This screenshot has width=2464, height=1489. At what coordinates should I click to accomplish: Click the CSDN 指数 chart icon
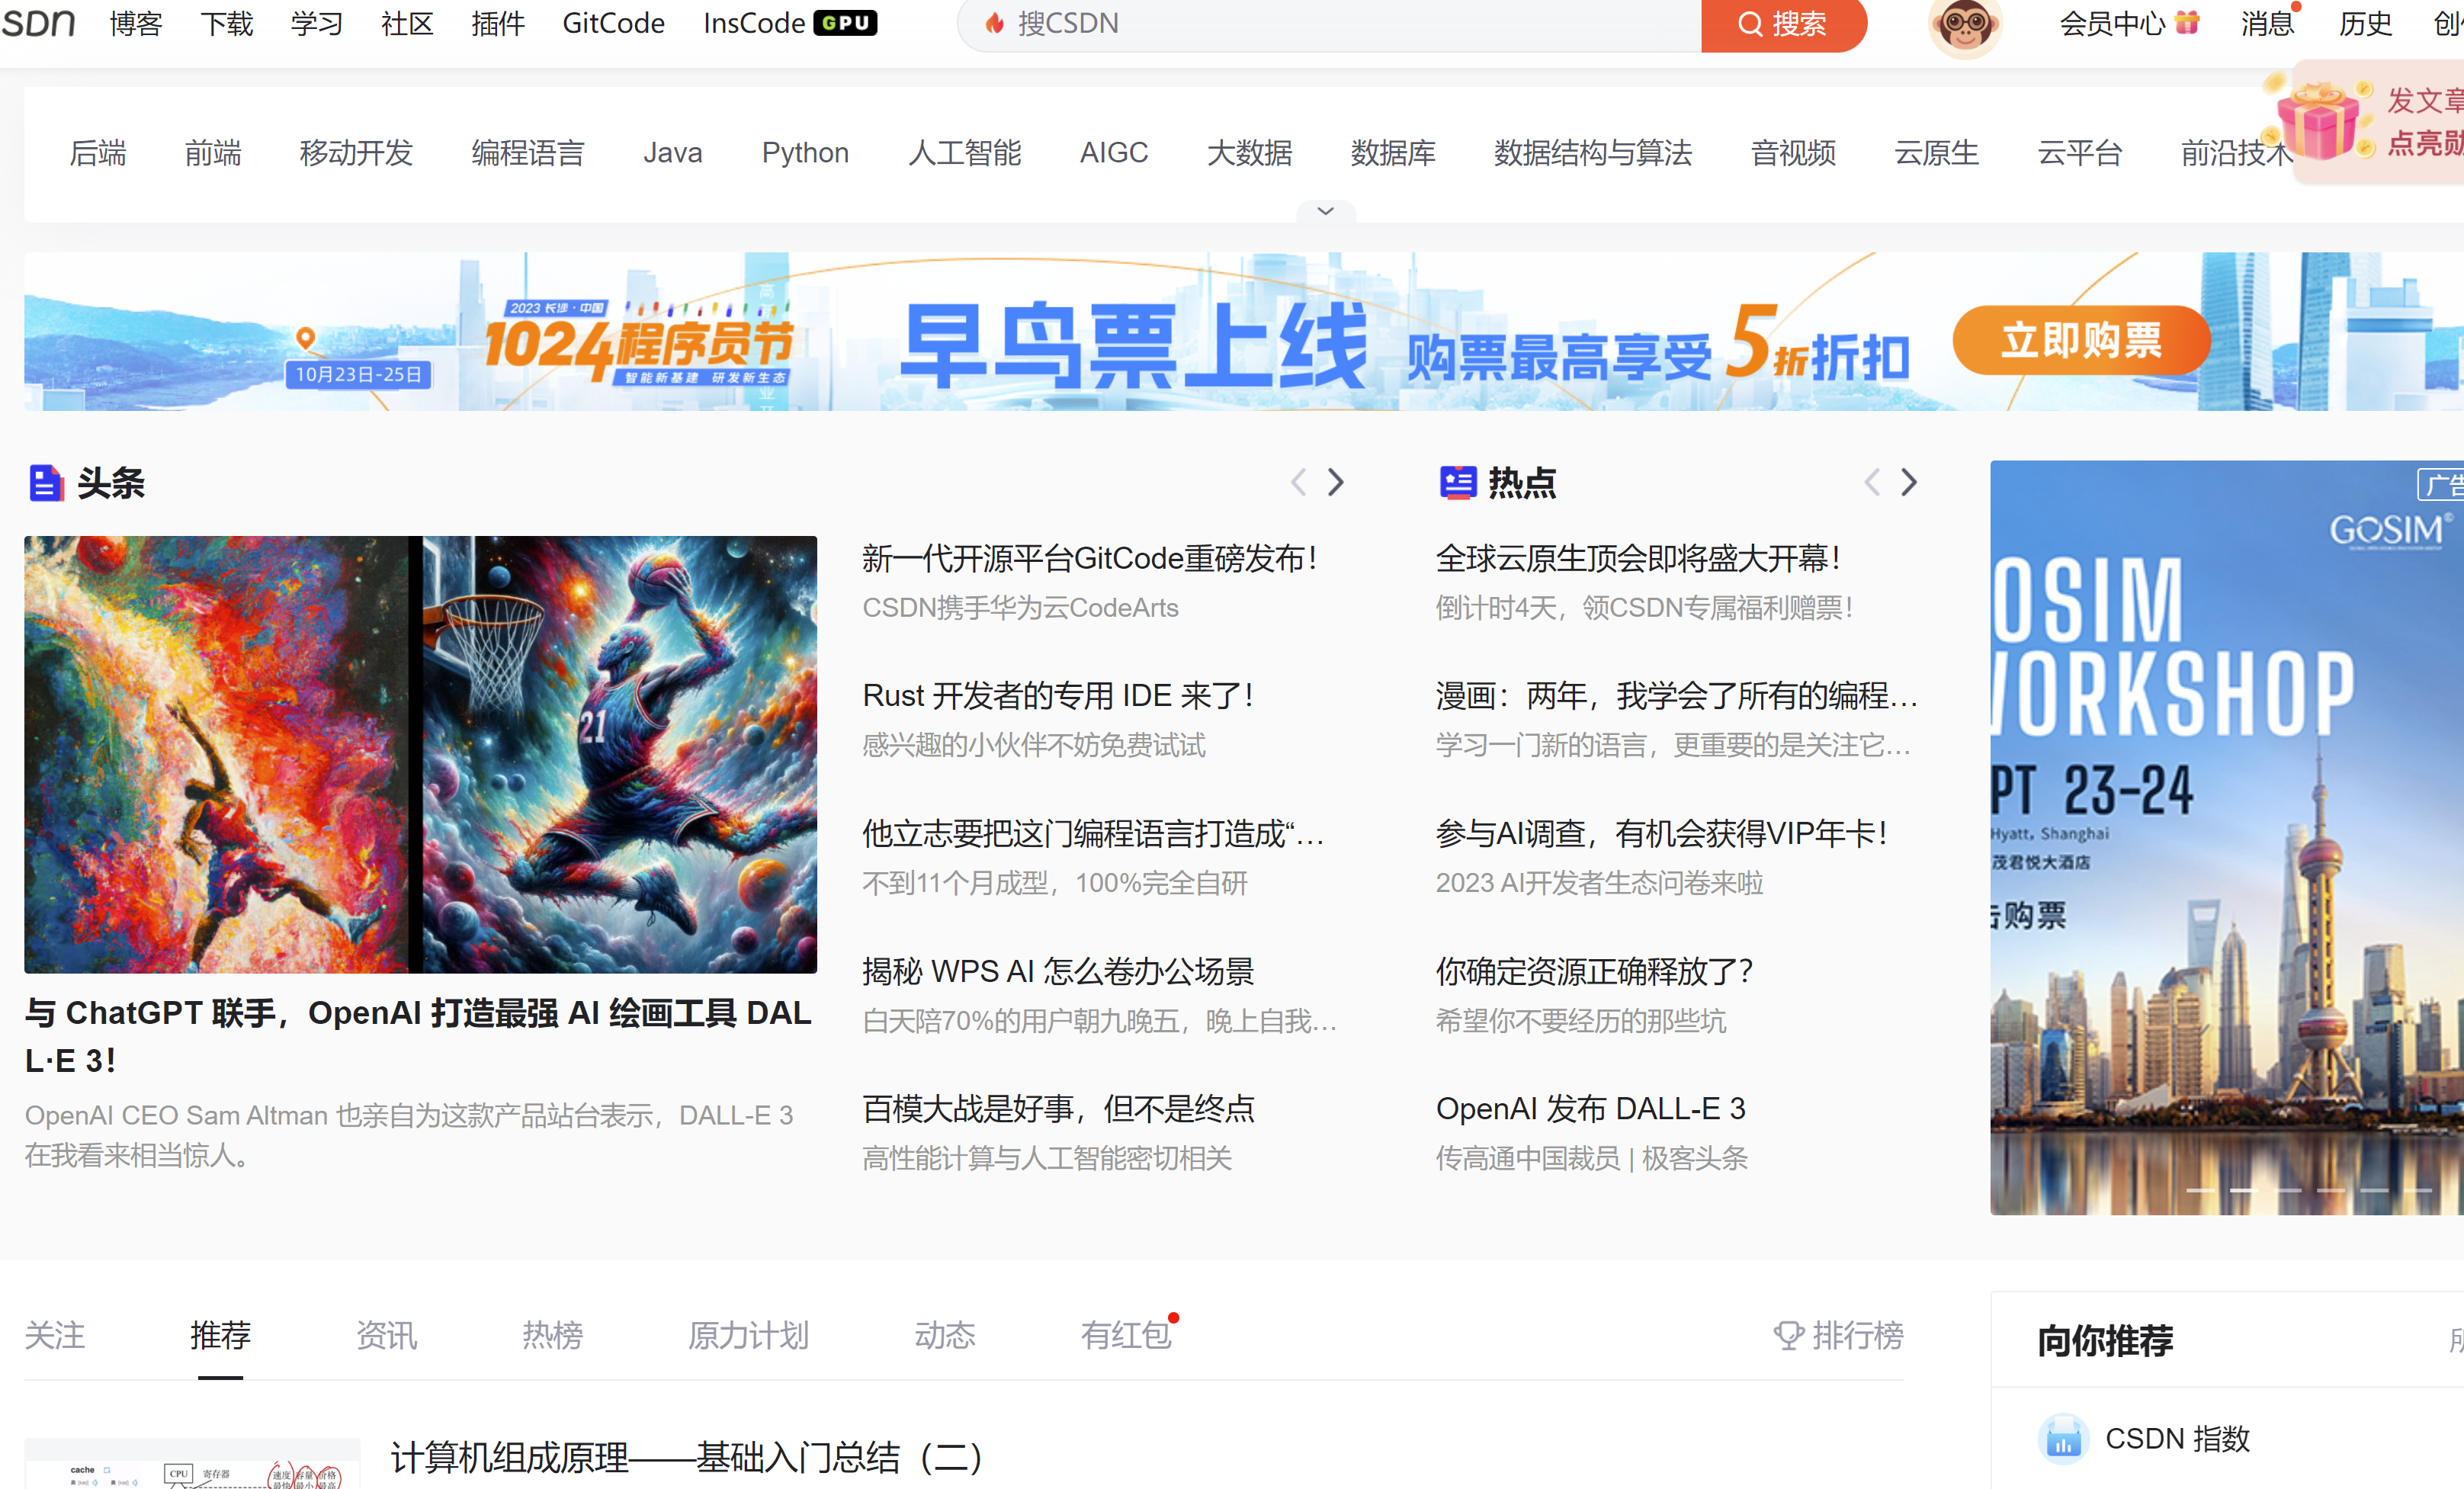click(2062, 1439)
